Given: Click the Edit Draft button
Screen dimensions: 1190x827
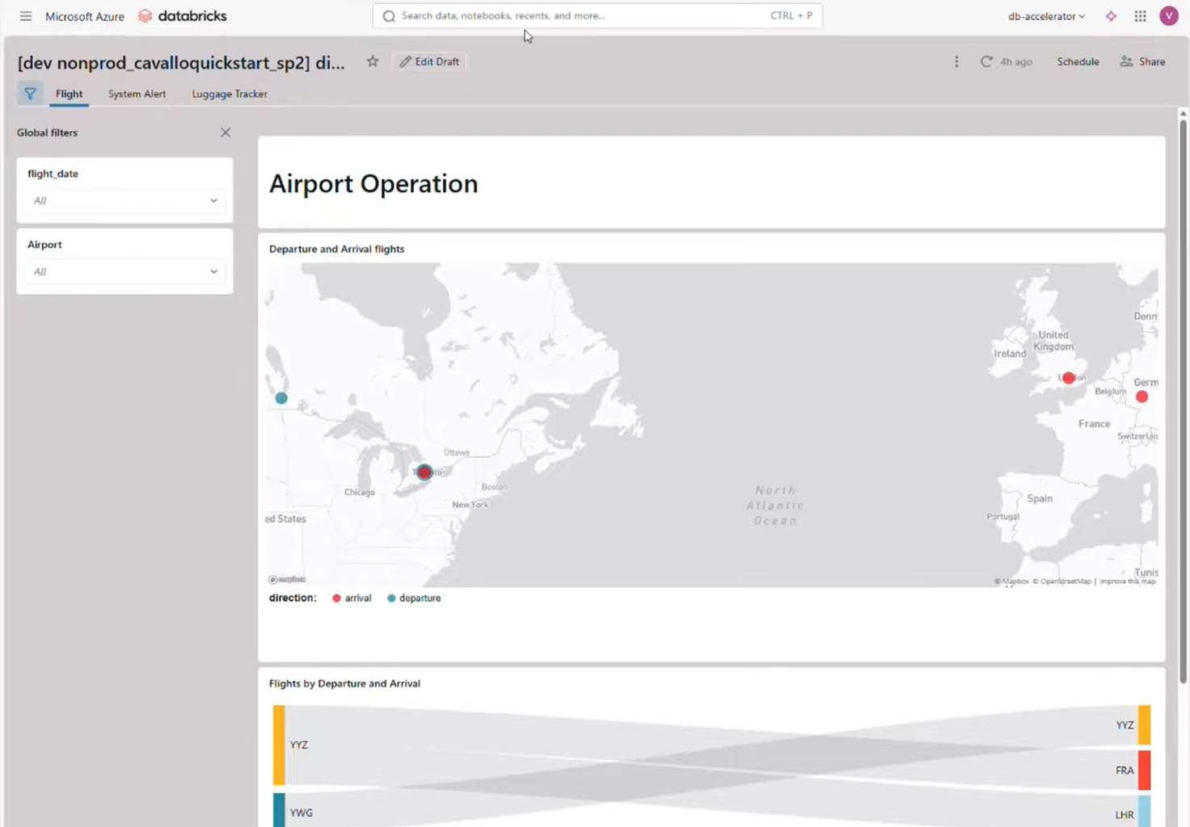Looking at the screenshot, I should [x=429, y=61].
